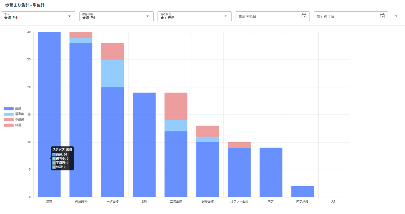Click the 応募 x-axis label
405x214 pixels.
[x=49, y=202]
